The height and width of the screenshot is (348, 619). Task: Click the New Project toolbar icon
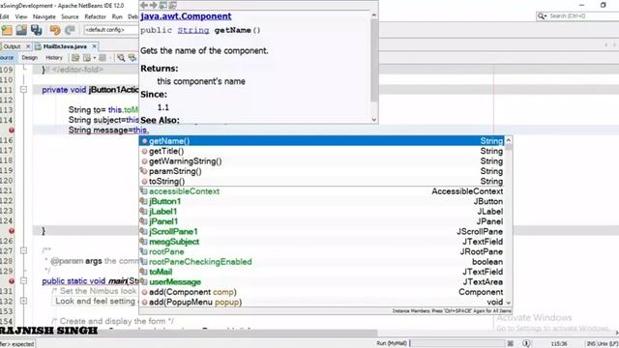click(x=7, y=30)
